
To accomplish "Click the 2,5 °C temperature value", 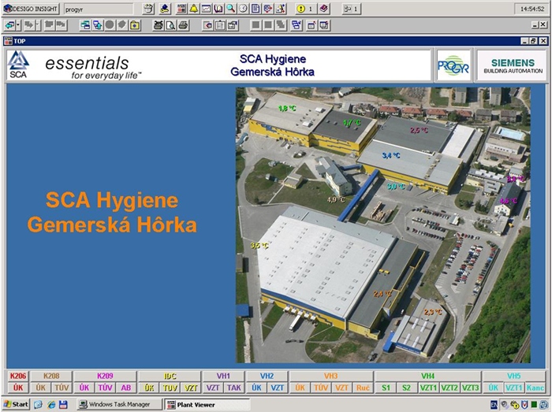I will click(419, 130).
